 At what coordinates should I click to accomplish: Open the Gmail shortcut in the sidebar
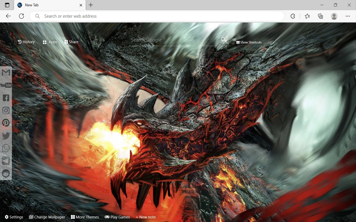[6, 72]
